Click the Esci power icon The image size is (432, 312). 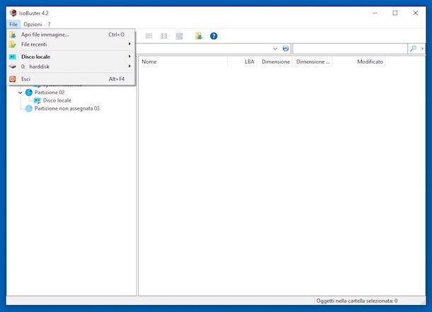click(x=13, y=79)
